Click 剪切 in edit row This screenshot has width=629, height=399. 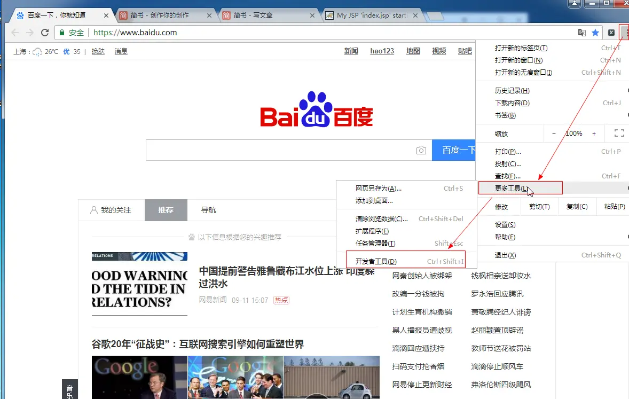(539, 207)
